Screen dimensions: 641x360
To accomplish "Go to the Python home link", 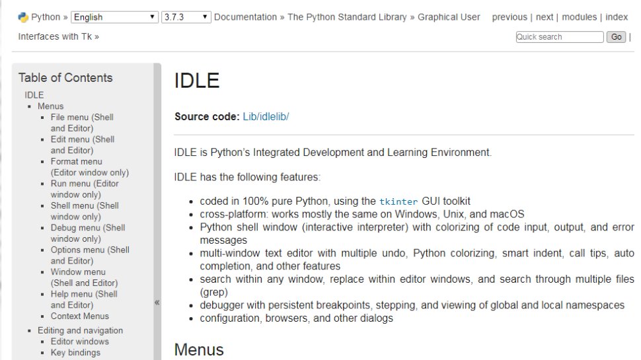I will coord(46,17).
